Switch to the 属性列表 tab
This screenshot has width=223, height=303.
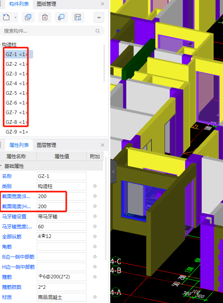point(19,145)
